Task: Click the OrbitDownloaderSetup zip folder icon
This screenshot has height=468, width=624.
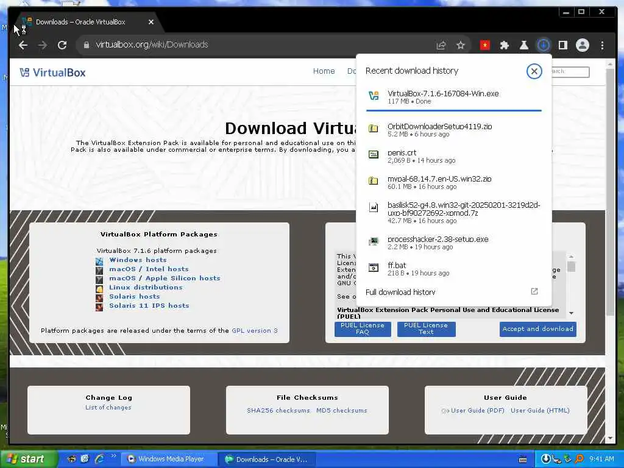Action: click(374, 128)
